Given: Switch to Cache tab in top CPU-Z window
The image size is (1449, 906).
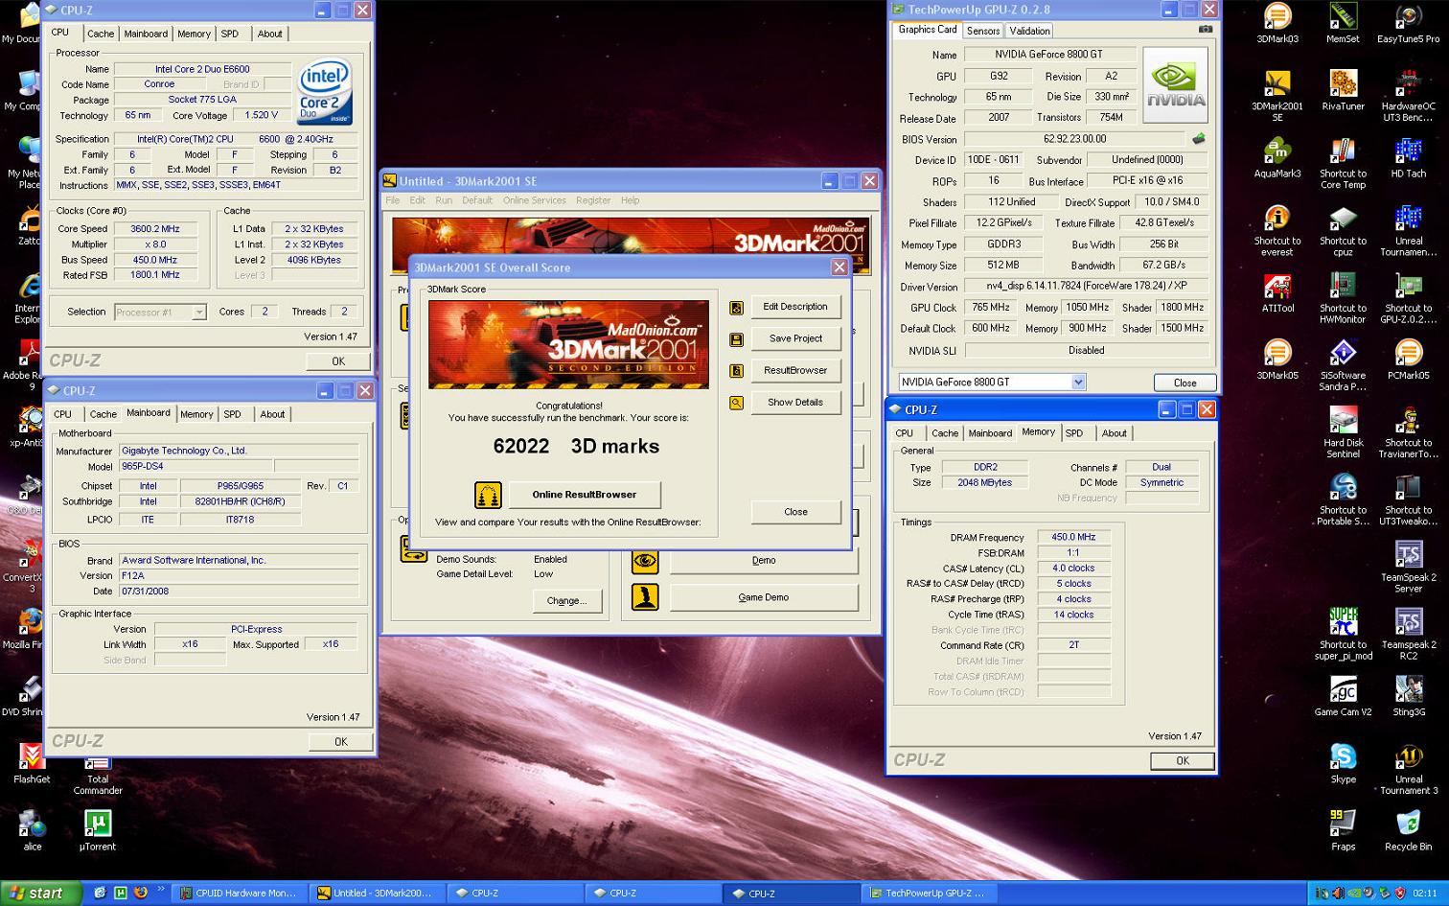Looking at the screenshot, I should (101, 34).
